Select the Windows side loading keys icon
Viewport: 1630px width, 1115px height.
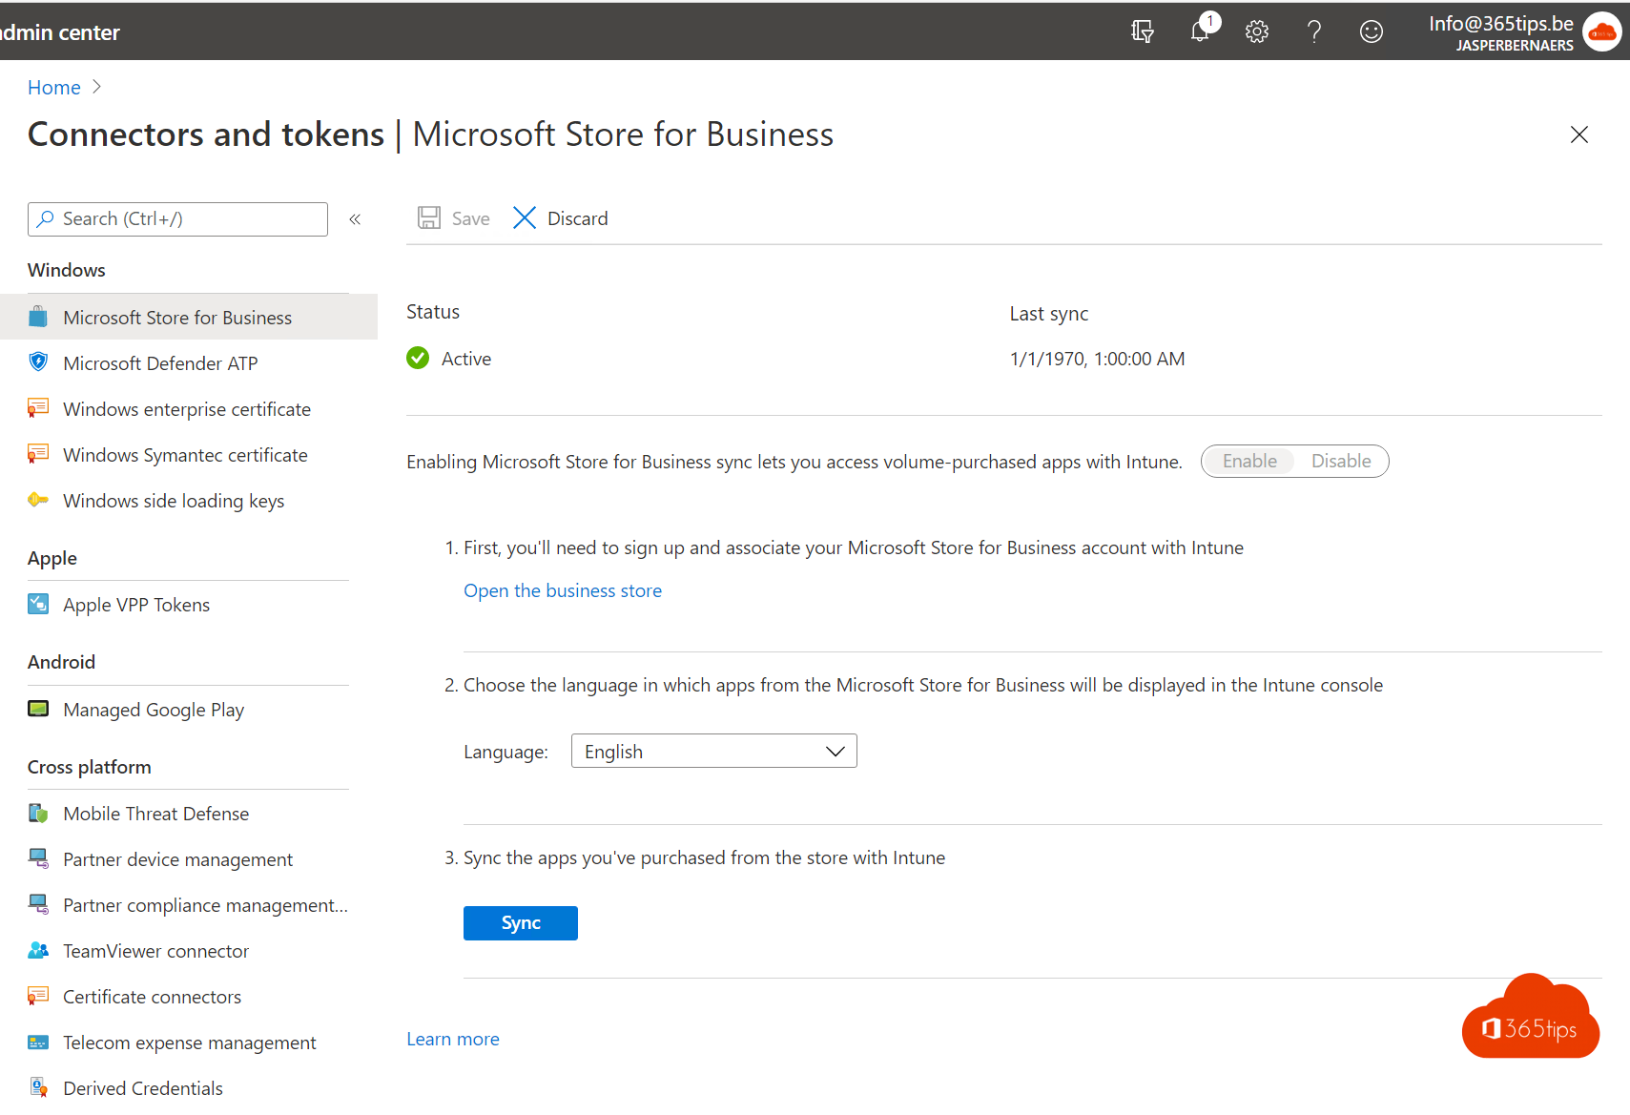tap(38, 500)
